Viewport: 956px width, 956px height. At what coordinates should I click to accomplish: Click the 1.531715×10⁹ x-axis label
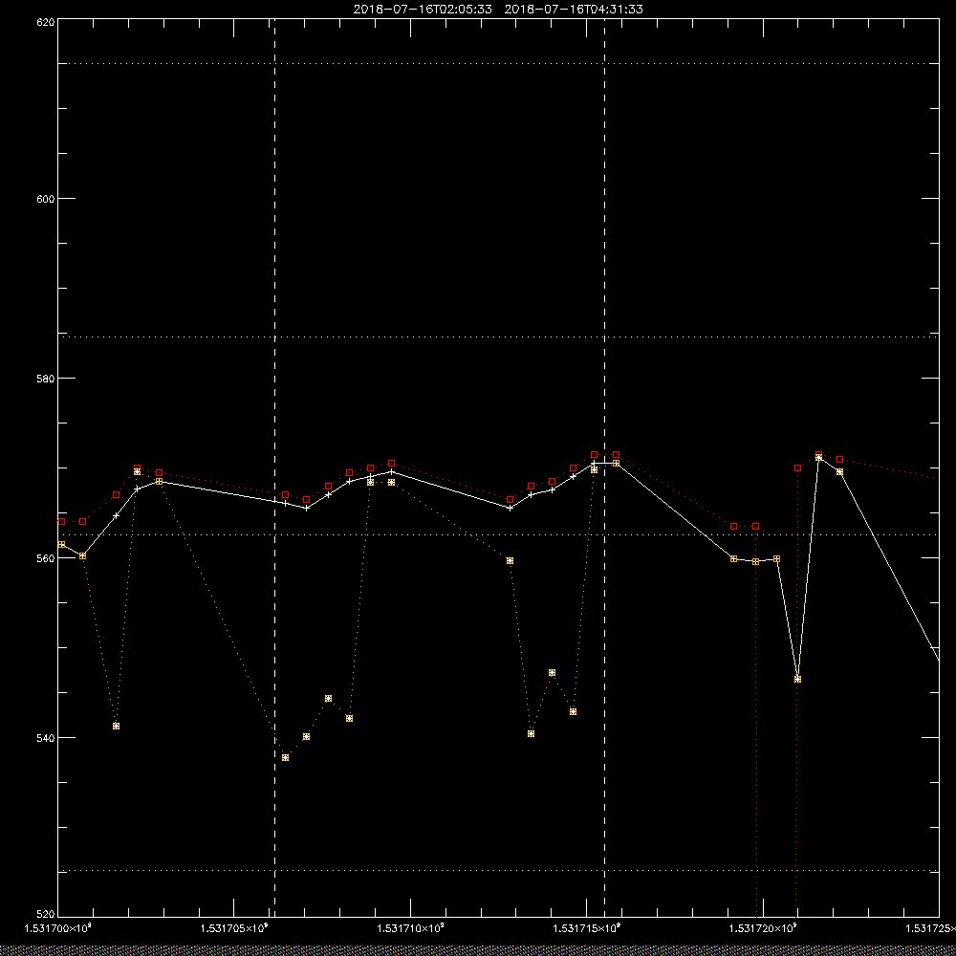pos(587,928)
